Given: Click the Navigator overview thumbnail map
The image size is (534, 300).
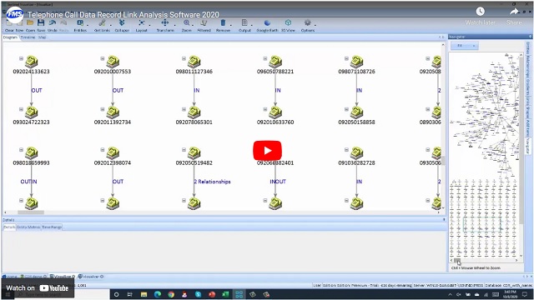Looking at the screenshot, I should pos(484,155).
